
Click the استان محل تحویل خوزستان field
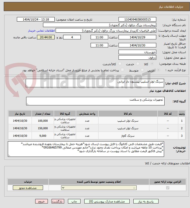(x=137, y=52)
